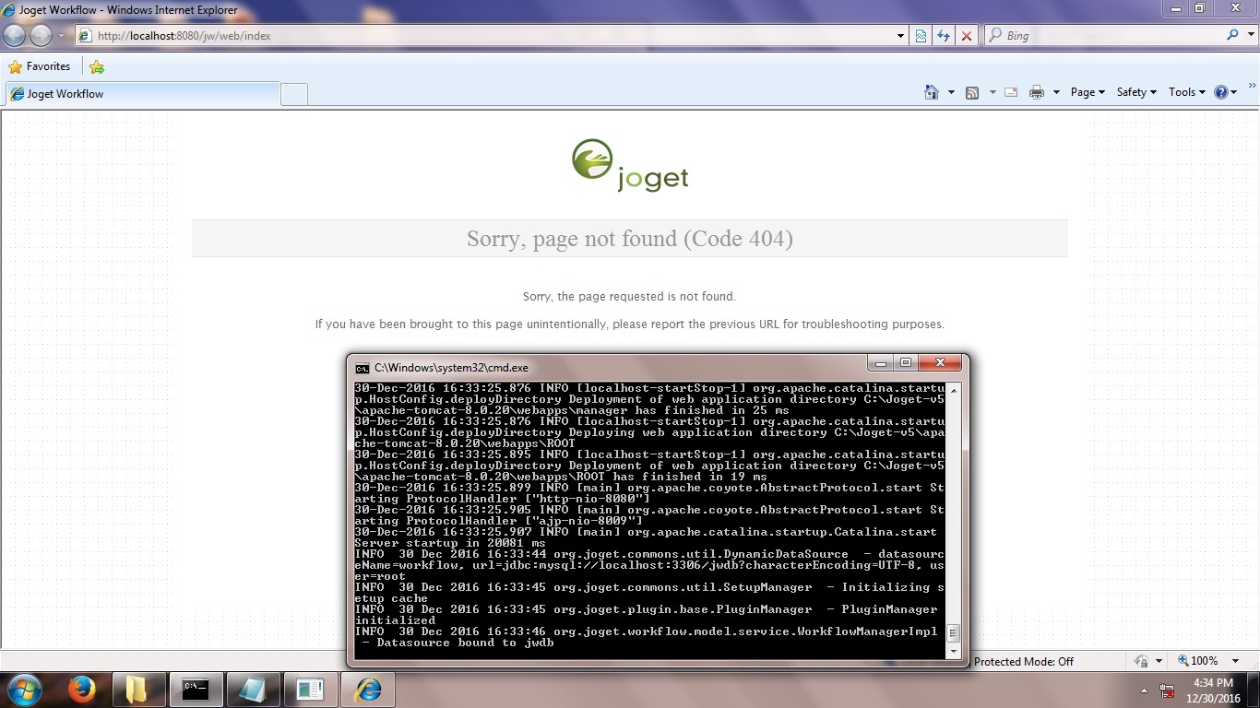Open the Favorites center
This screenshot has width=1260, height=708.
click(40, 66)
